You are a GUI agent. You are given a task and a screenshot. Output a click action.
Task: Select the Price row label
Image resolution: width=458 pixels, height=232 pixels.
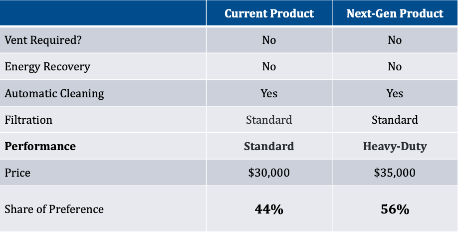click(x=17, y=173)
